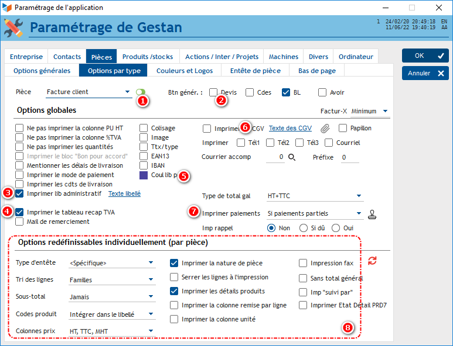The height and width of the screenshot is (346, 453).
Task: Click the purple Coul lib color swatch
Action: coord(144,175)
